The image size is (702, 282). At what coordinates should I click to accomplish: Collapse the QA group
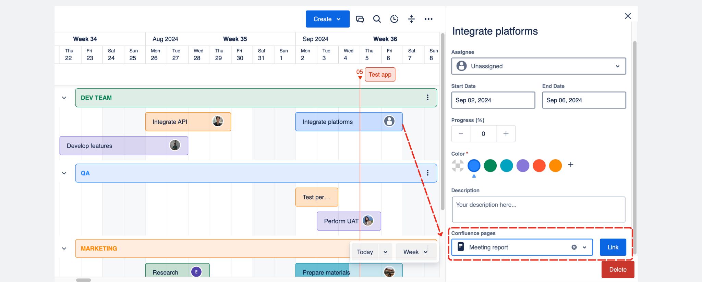pos(64,173)
